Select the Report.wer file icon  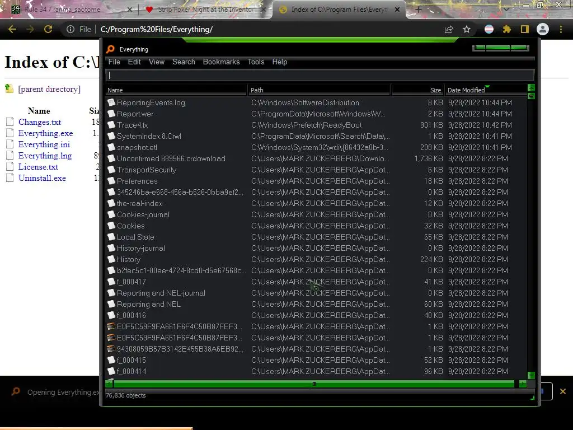111,114
